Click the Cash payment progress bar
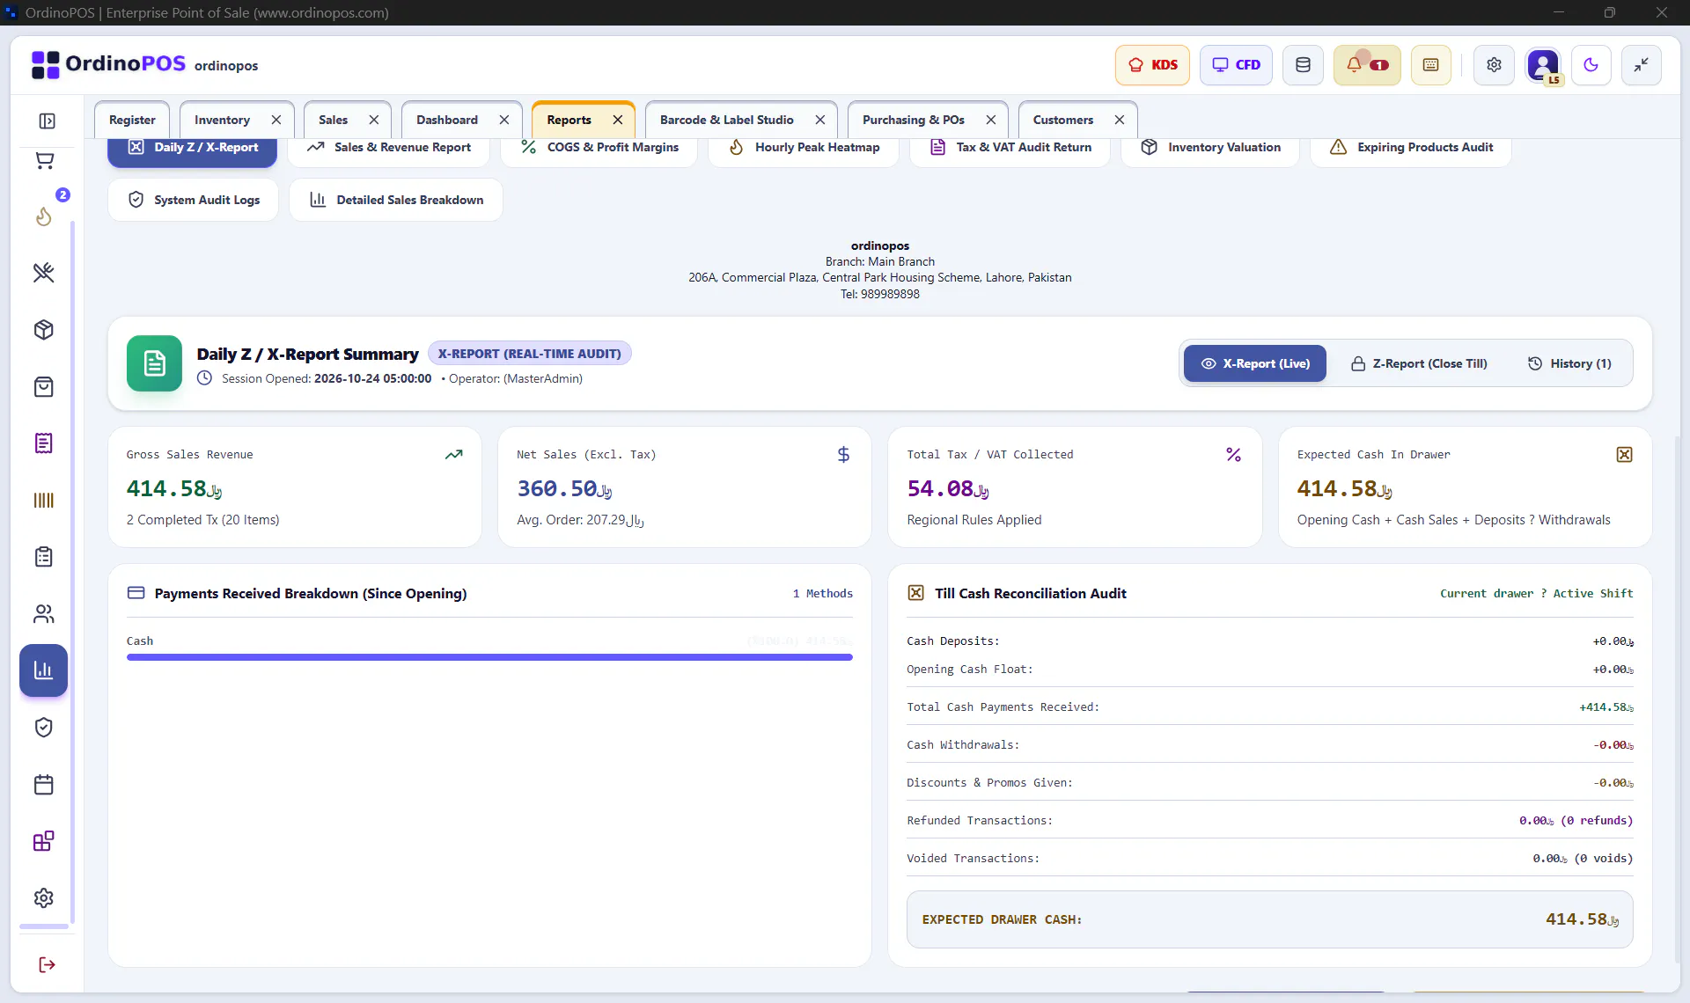This screenshot has height=1003, width=1690. tap(489, 657)
